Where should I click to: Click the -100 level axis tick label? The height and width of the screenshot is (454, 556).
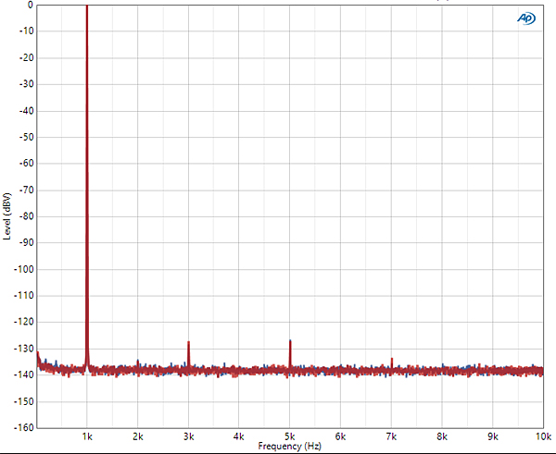pos(23,269)
